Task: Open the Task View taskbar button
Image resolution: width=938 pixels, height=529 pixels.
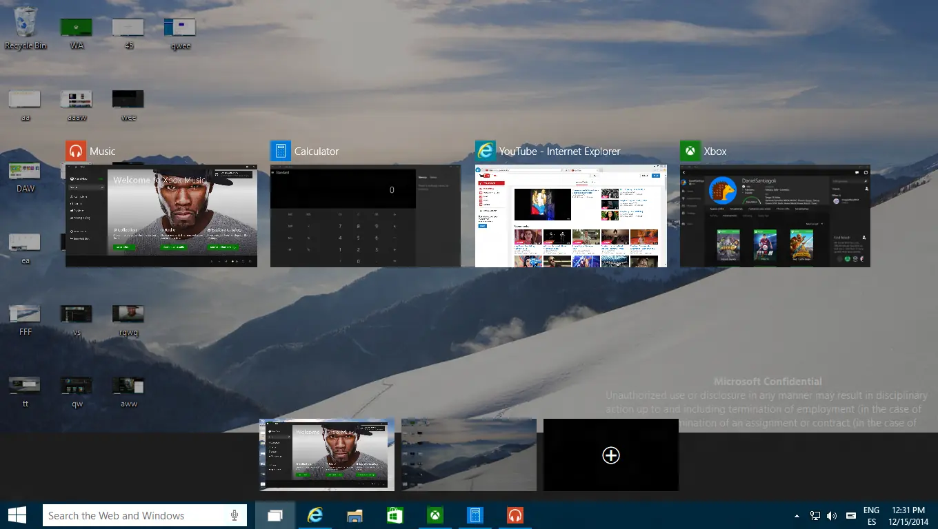Action: 275,515
